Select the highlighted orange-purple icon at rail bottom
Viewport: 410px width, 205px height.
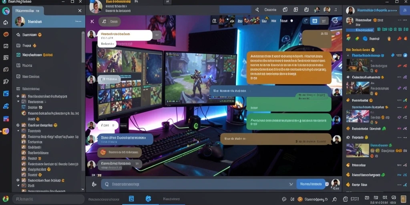(x=6, y=131)
